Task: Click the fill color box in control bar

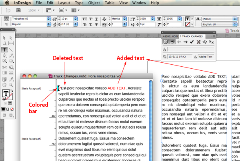Action: point(188,19)
